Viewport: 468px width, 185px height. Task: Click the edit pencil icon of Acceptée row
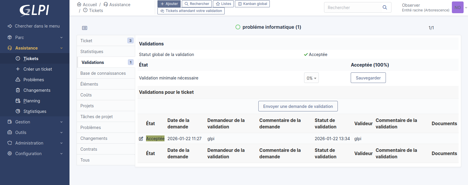141,139
